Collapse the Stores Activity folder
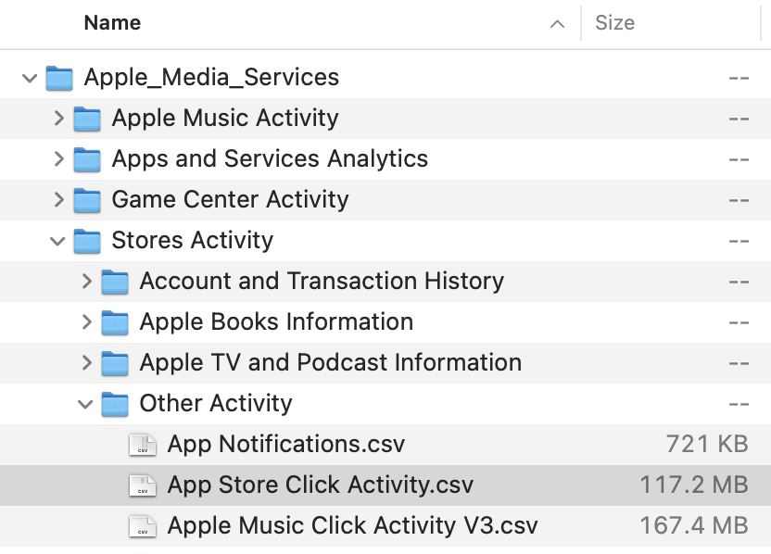The height and width of the screenshot is (554, 771). point(57,241)
